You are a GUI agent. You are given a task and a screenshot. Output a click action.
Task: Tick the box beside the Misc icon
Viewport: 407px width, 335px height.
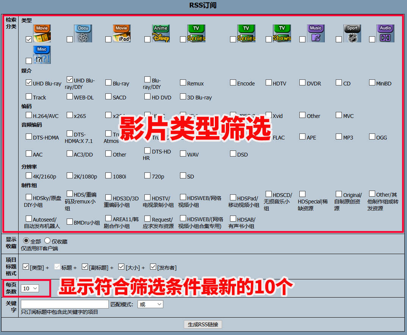click(x=29, y=61)
